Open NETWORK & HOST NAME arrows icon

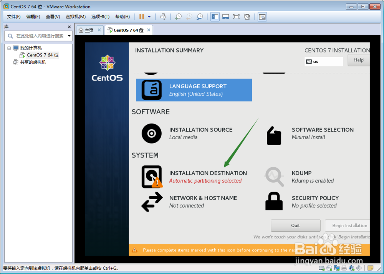pyautogui.click(x=152, y=202)
